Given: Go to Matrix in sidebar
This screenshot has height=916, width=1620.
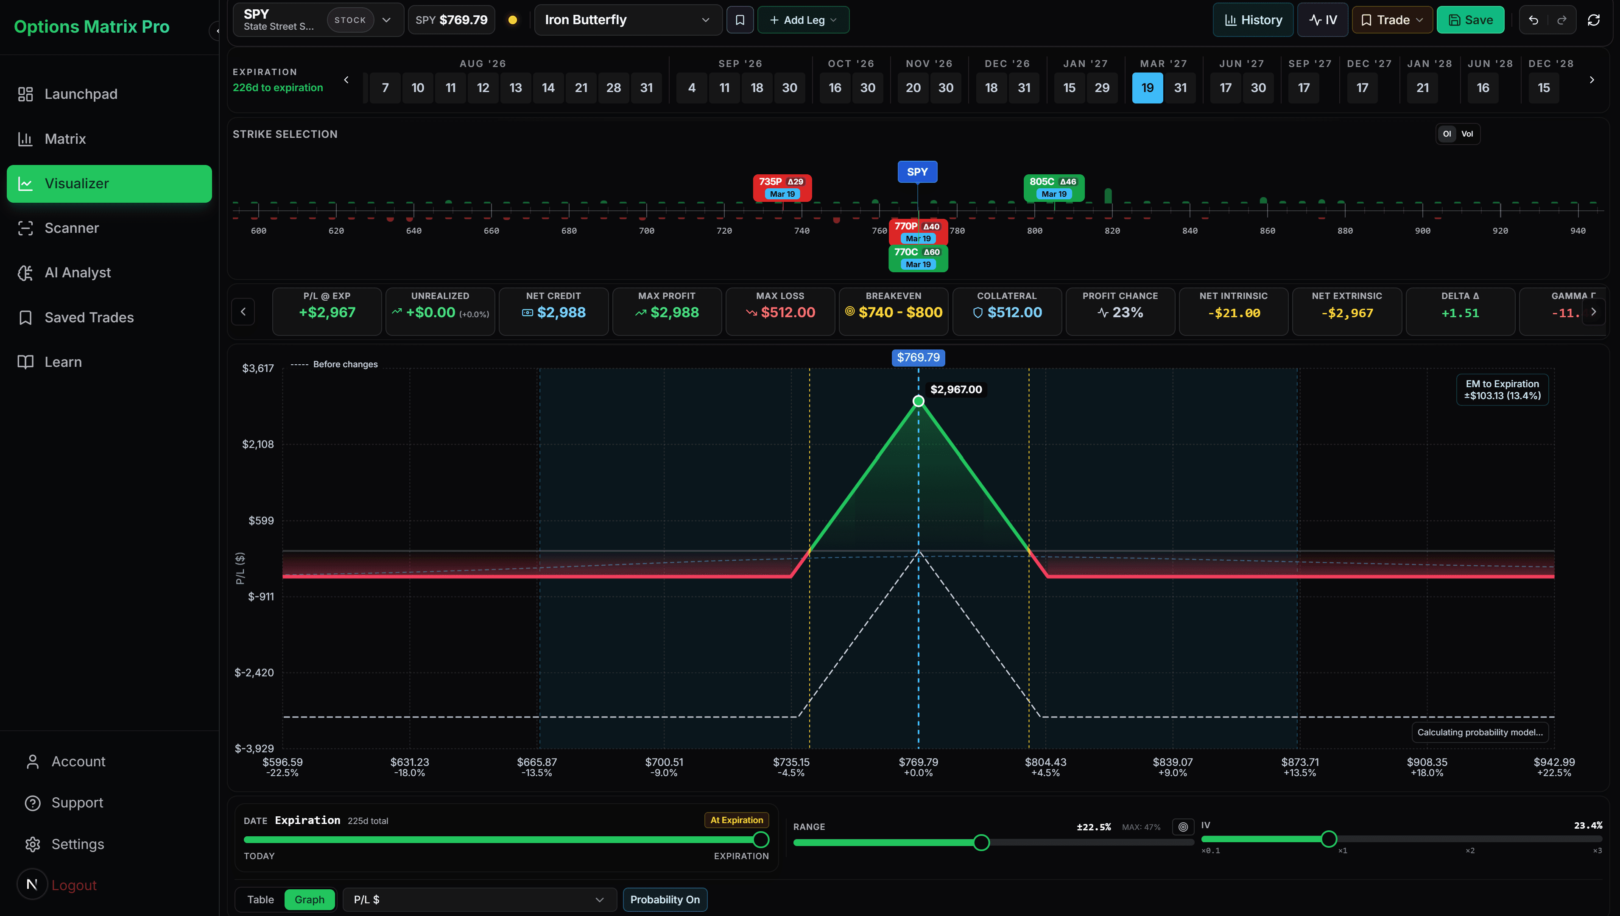Looking at the screenshot, I should tap(109, 139).
